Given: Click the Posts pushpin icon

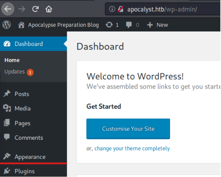Looking at the screenshot, I should tap(7, 94).
